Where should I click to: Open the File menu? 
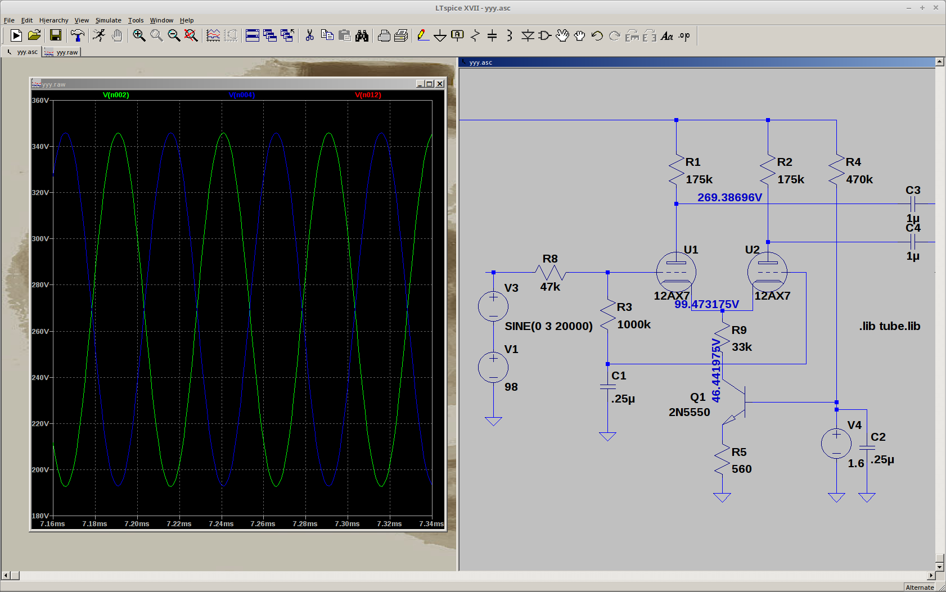click(9, 20)
